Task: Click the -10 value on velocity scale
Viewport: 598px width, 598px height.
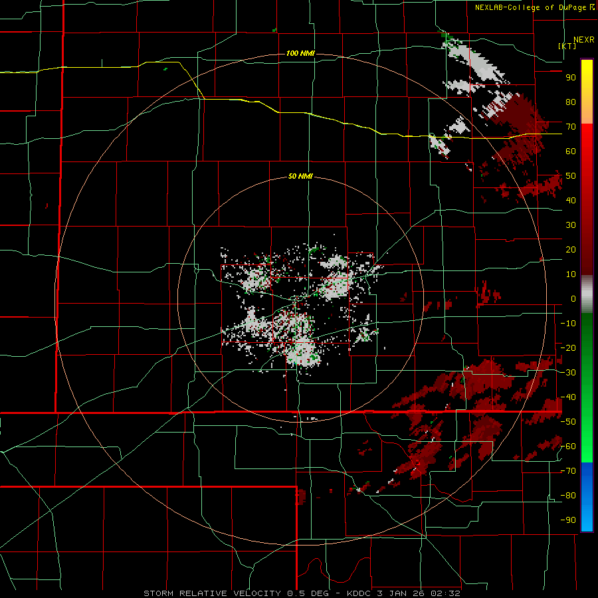Action: (x=568, y=324)
